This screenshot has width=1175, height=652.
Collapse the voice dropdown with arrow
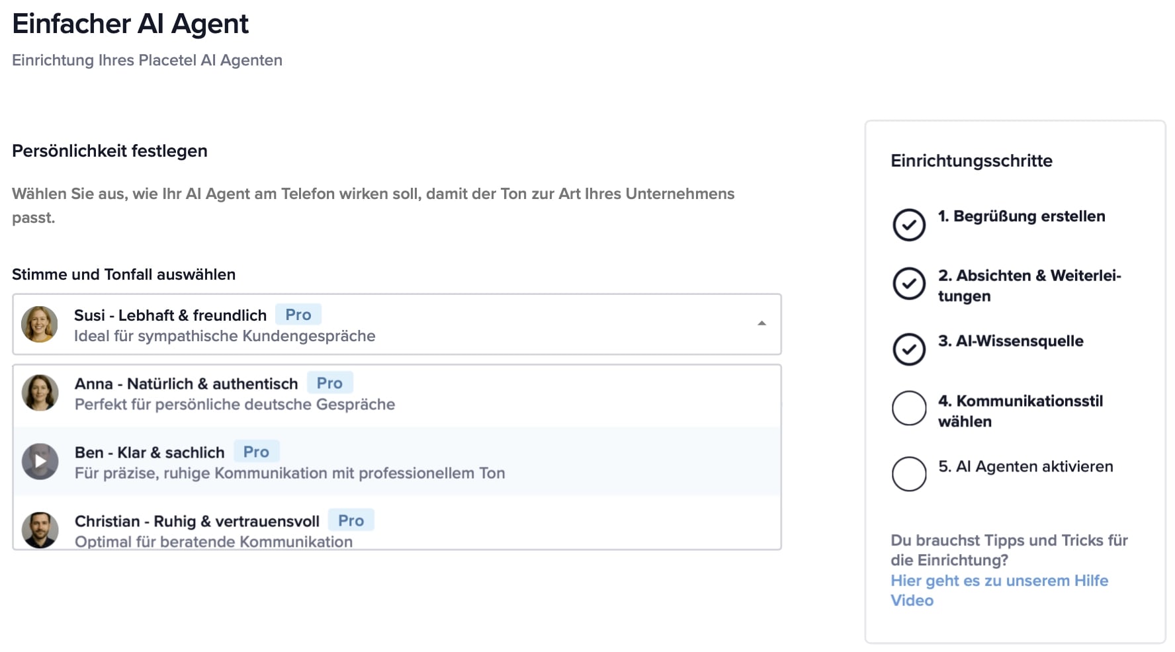(x=762, y=323)
